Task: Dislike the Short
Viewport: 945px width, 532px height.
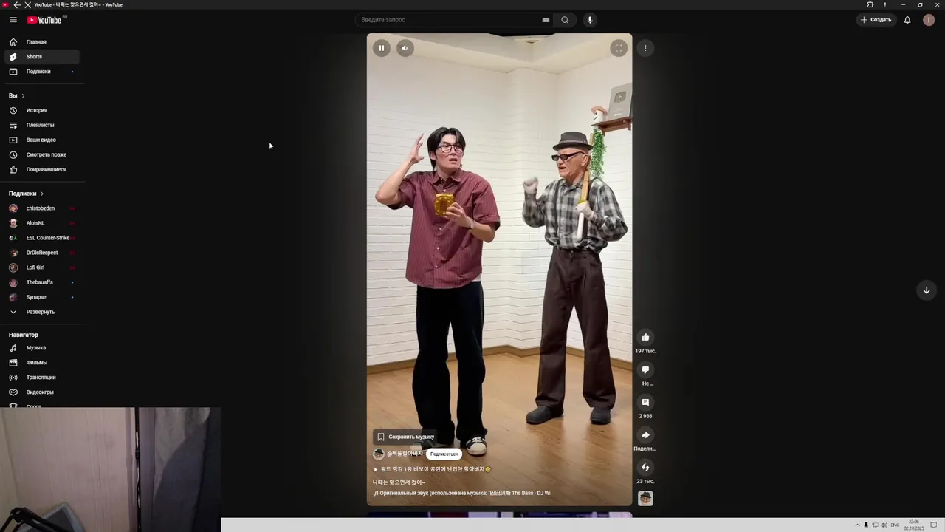Action: coord(645,369)
